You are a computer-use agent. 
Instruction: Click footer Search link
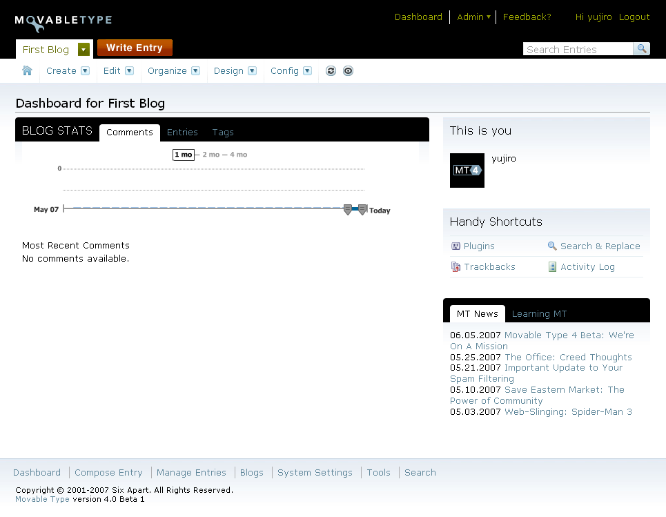click(420, 472)
